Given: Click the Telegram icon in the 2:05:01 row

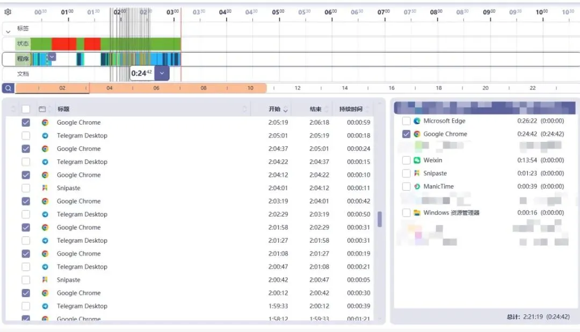Looking at the screenshot, I should tap(45, 135).
